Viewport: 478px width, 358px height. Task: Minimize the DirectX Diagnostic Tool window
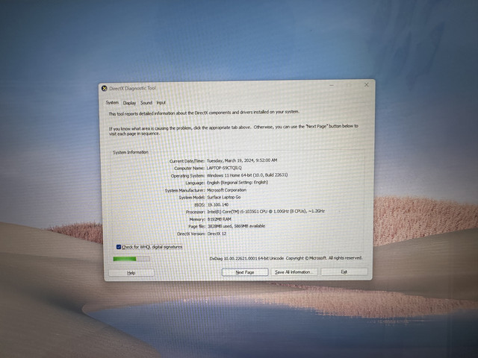pos(332,85)
